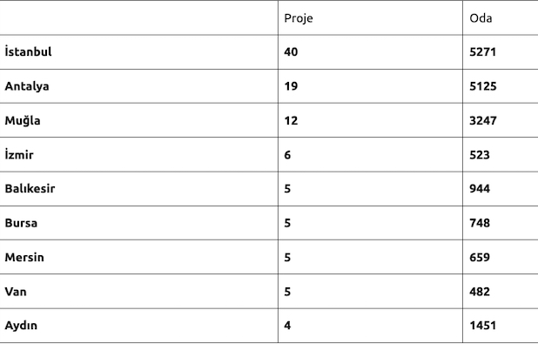Click the Van city cell

point(16,292)
